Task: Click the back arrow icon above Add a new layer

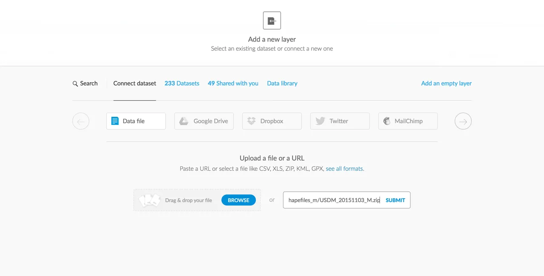Action: click(x=272, y=20)
